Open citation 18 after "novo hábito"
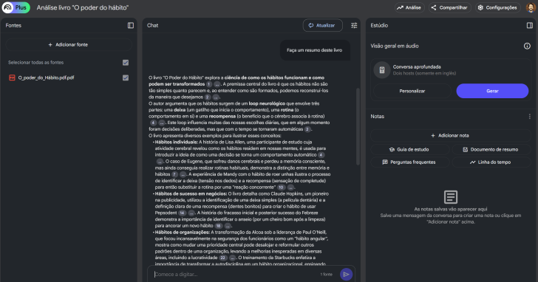 pos(219,226)
